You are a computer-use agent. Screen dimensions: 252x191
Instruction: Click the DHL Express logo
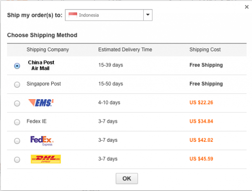click(x=46, y=159)
